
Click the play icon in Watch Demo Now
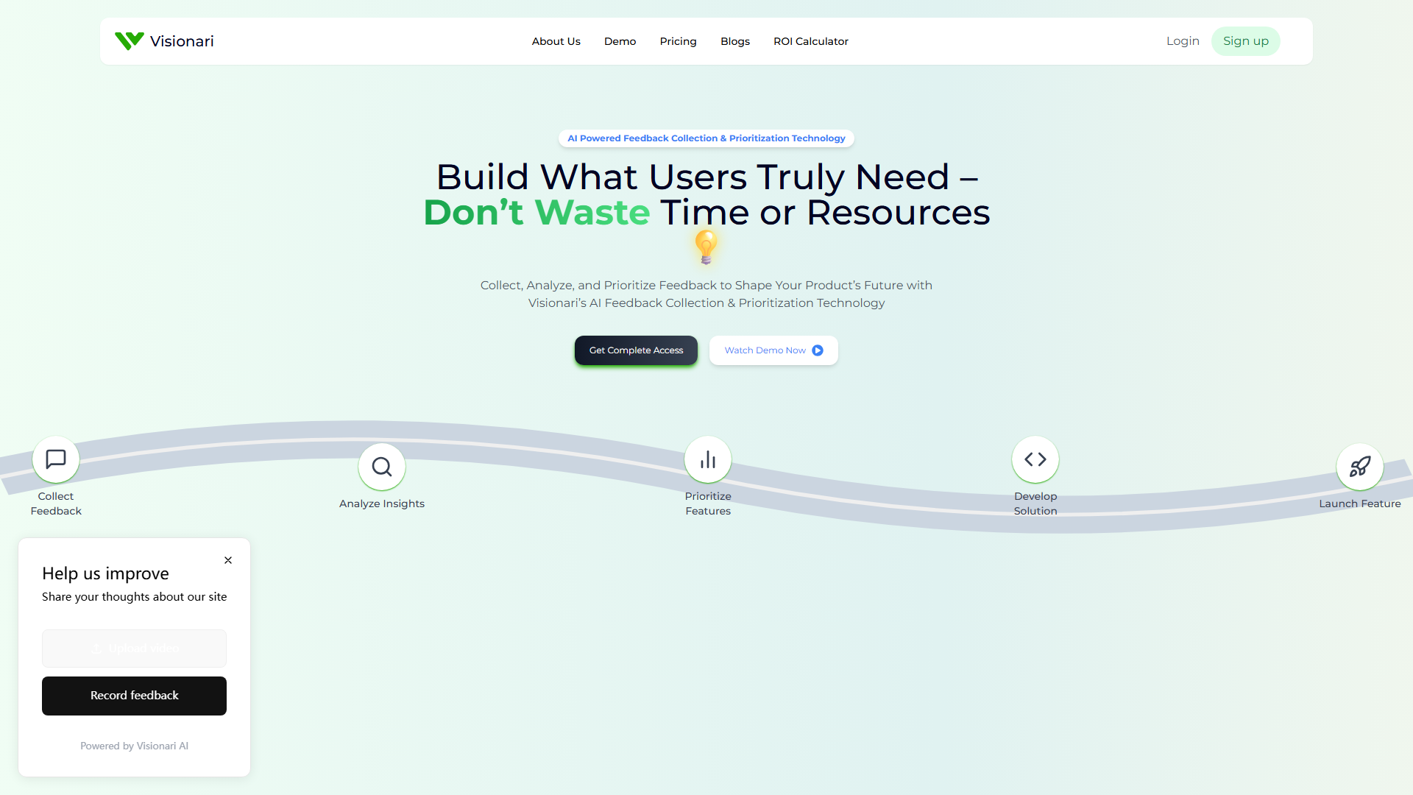818,350
